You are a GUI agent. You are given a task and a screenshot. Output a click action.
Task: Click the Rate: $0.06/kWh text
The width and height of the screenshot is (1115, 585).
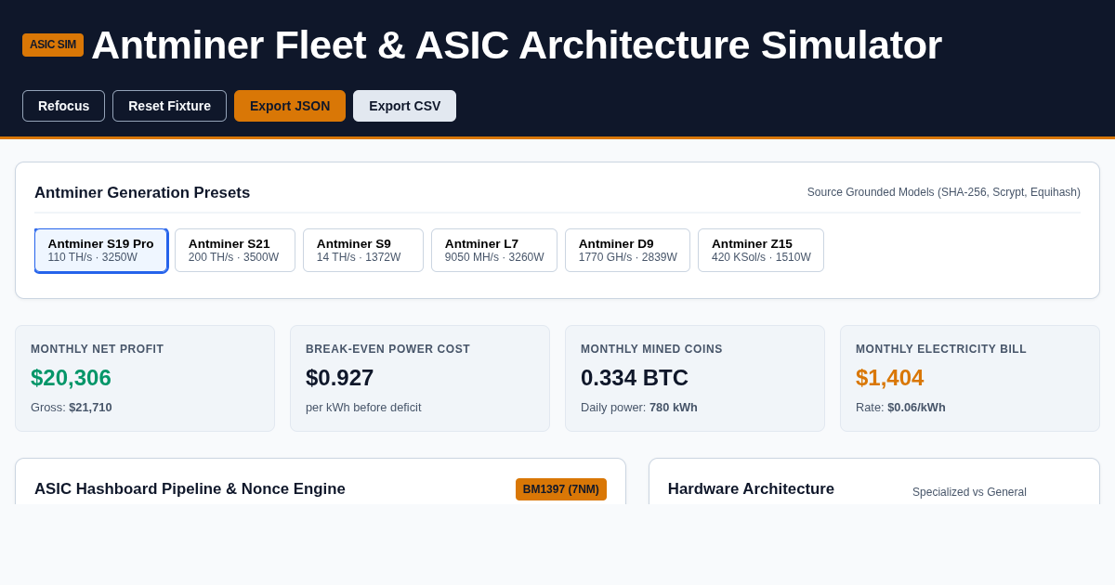tap(900, 408)
